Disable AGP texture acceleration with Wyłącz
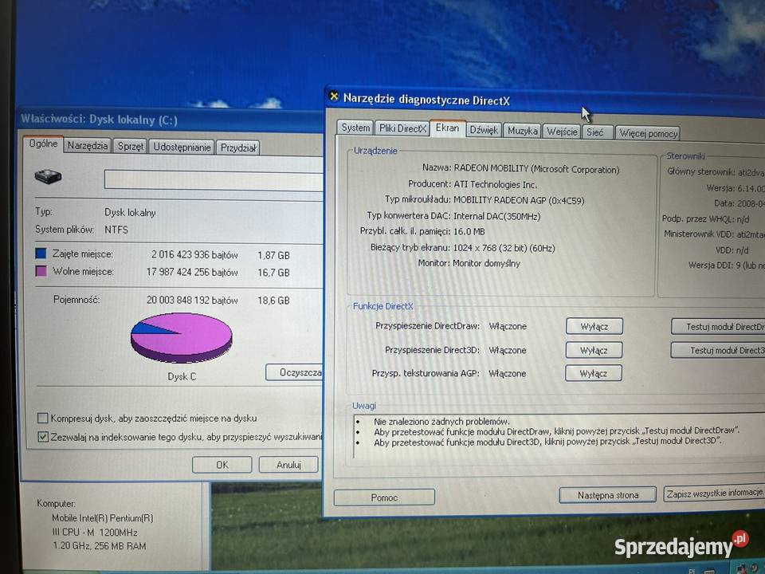This screenshot has width=765, height=574. (x=593, y=373)
